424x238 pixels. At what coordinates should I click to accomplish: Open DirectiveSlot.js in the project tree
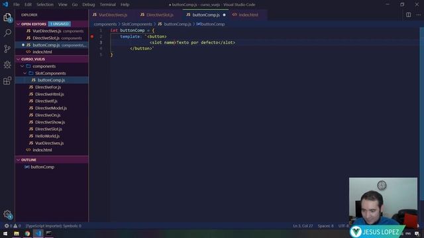52,129
